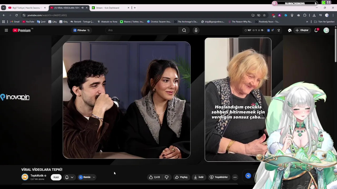Click the Oluştur create button
Image resolution: width=337 pixels, height=189 pixels.
(302, 30)
